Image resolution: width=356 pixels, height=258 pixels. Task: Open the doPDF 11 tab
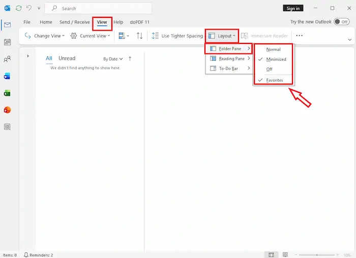coord(140,22)
